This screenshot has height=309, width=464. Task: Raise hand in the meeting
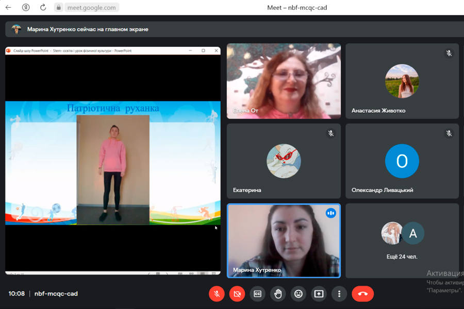[x=278, y=294]
